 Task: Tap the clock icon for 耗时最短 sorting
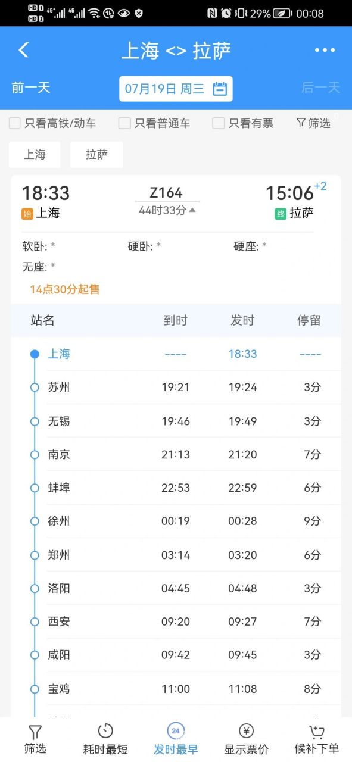coord(105,730)
